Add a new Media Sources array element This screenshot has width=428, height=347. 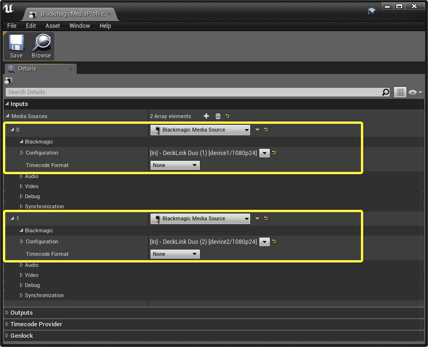click(x=206, y=116)
